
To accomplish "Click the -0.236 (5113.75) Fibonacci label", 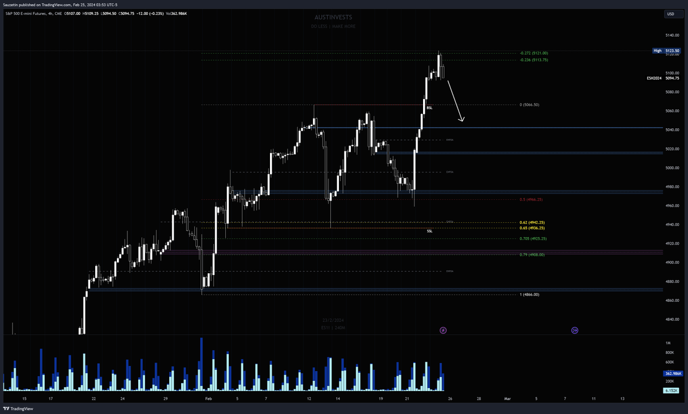I will (533, 60).
